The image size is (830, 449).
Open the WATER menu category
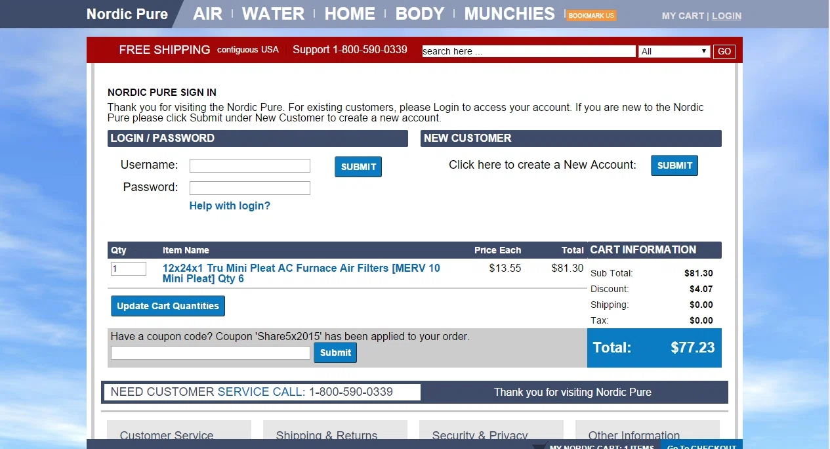coord(273,14)
